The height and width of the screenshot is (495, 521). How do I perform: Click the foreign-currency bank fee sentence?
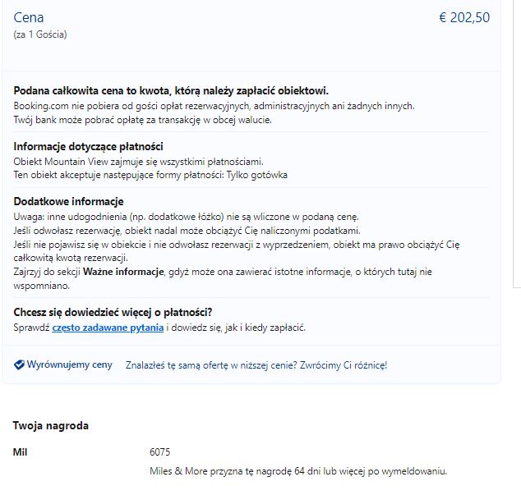pyautogui.click(x=142, y=120)
